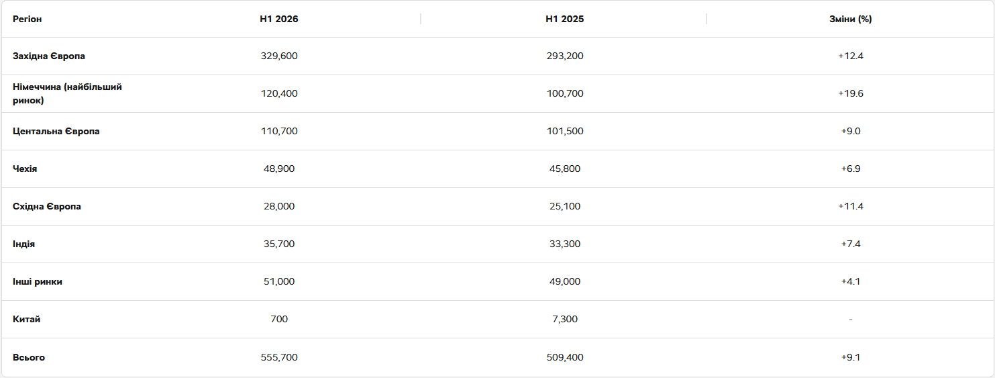Select the 7,300 China H1 2025 value

[565, 319]
